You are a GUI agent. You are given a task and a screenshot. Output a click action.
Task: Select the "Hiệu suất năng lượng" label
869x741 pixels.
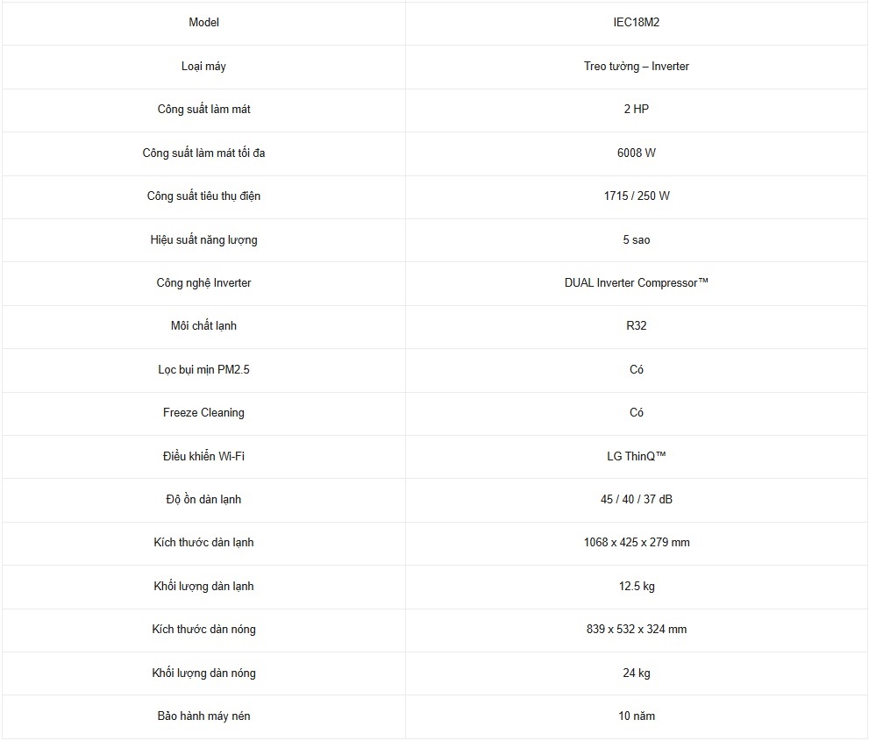pyautogui.click(x=203, y=239)
